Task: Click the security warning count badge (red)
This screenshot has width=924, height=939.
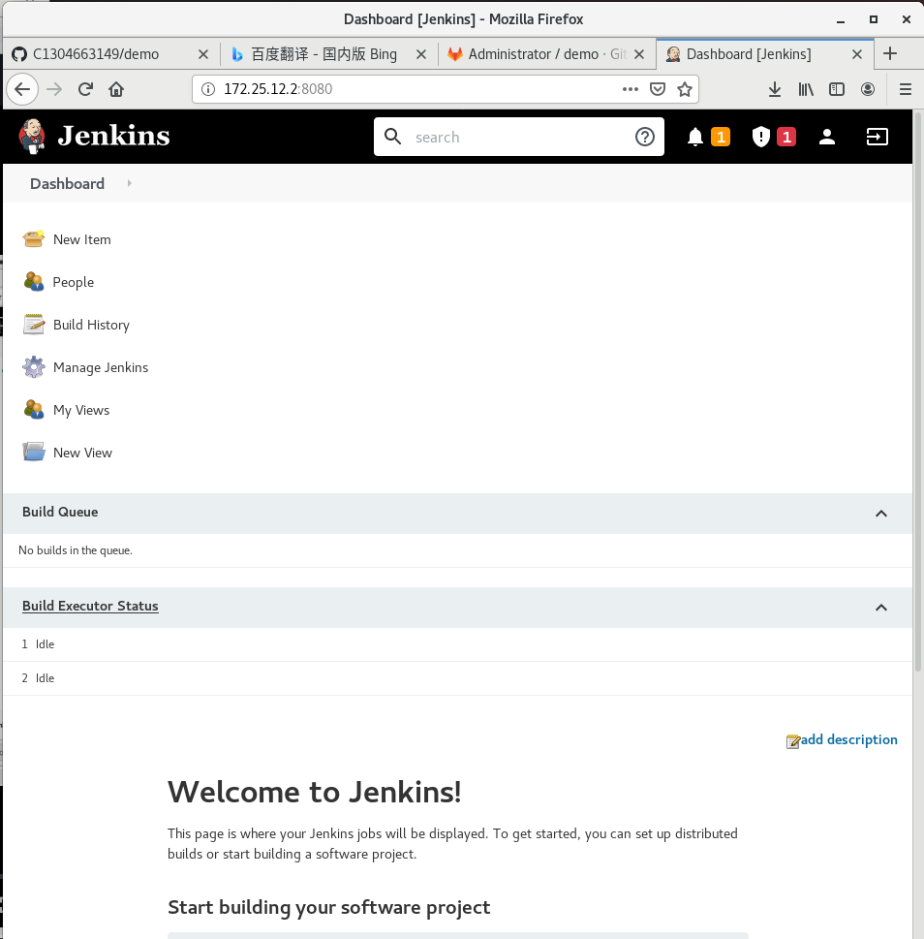Action: [786, 138]
